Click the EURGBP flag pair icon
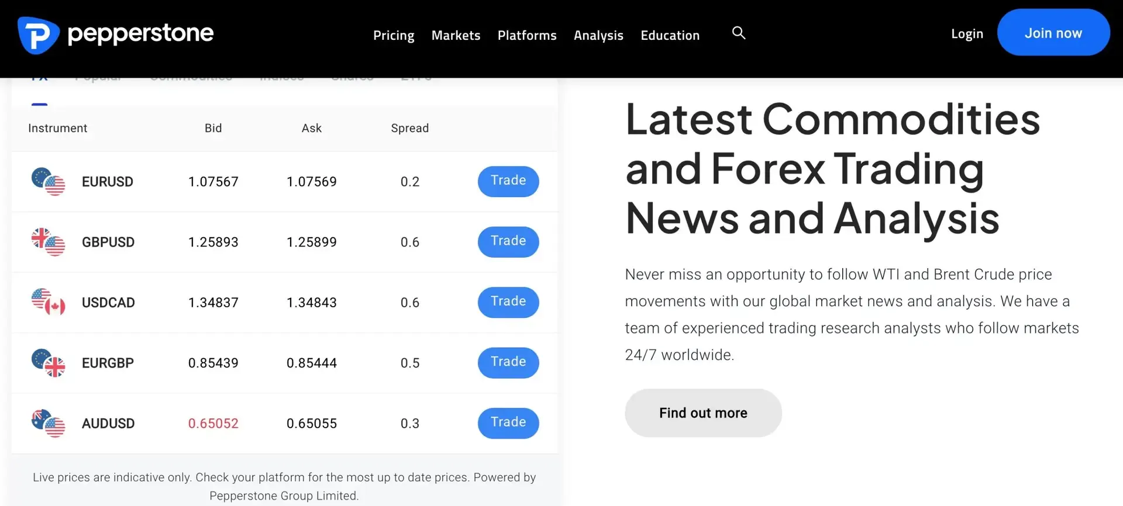The image size is (1123, 506). pos(48,363)
